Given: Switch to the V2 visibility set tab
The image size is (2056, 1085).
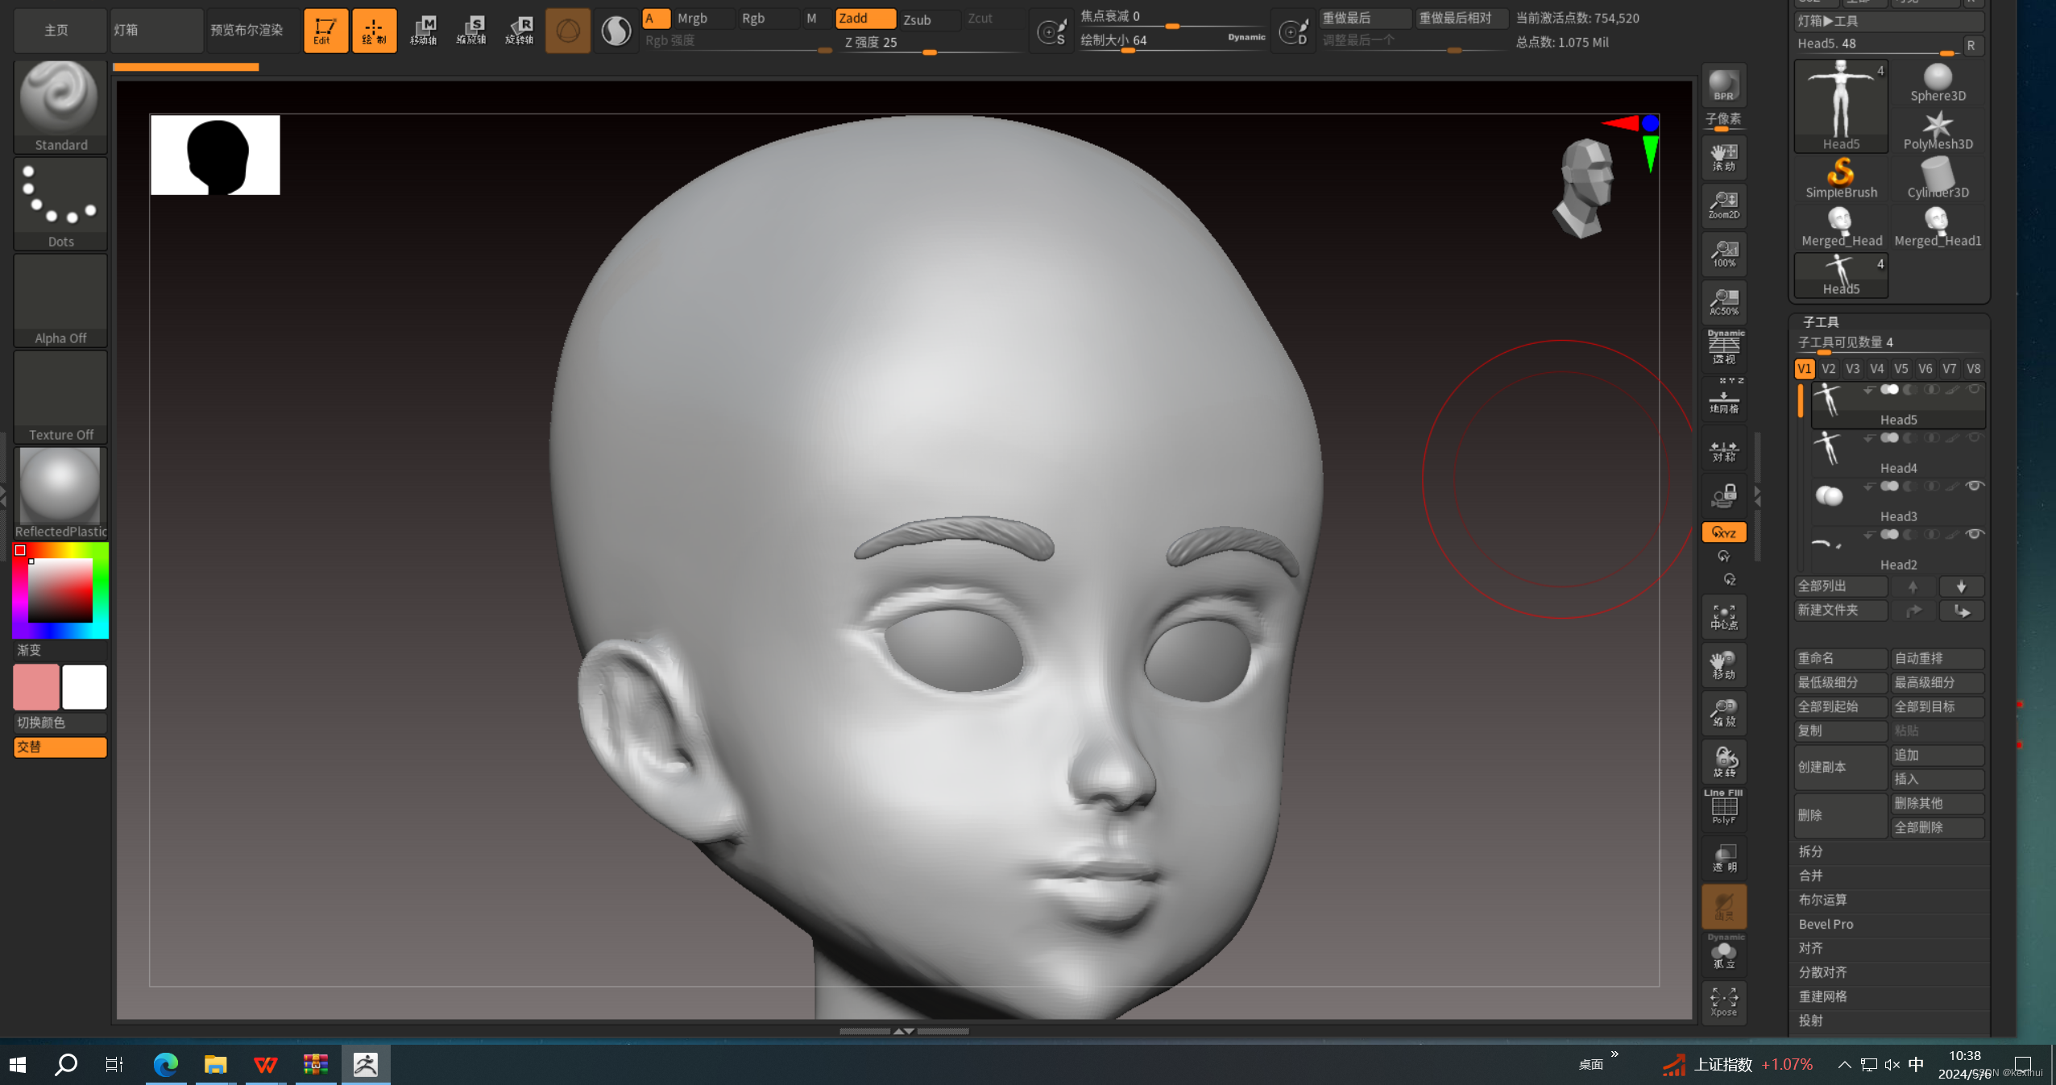Looking at the screenshot, I should click(x=1828, y=369).
